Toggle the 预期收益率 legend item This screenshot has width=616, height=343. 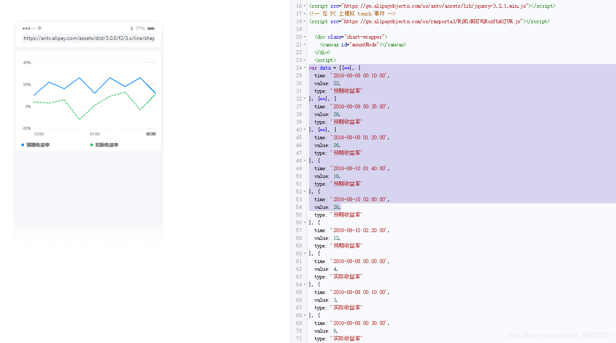(x=35, y=145)
